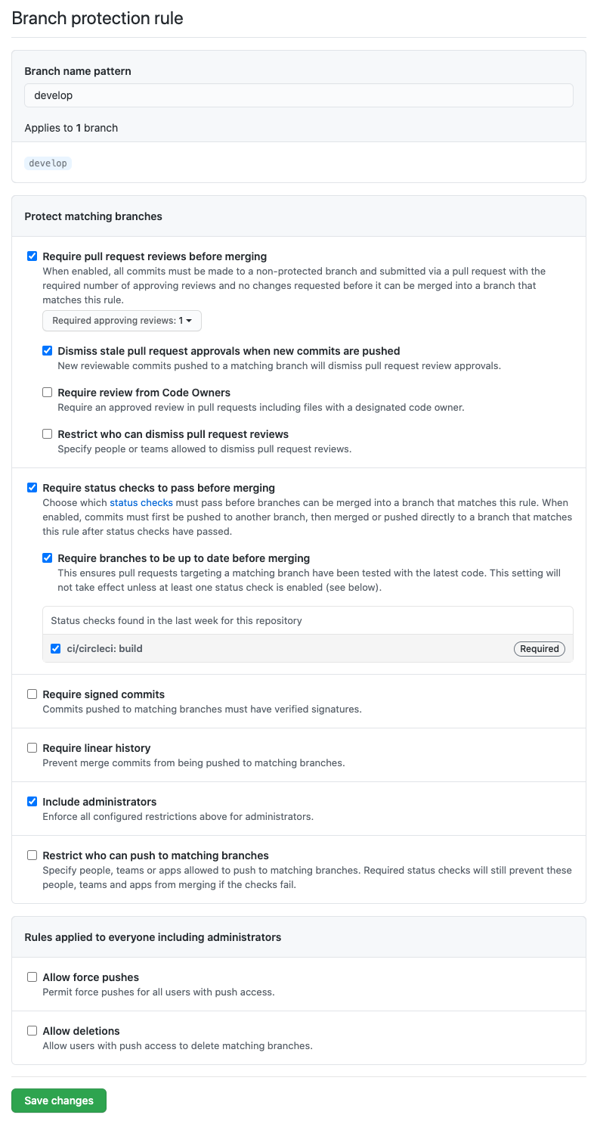The width and height of the screenshot is (597, 1121).
Task: Check Allow force pushes
Action: click(32, 977)
